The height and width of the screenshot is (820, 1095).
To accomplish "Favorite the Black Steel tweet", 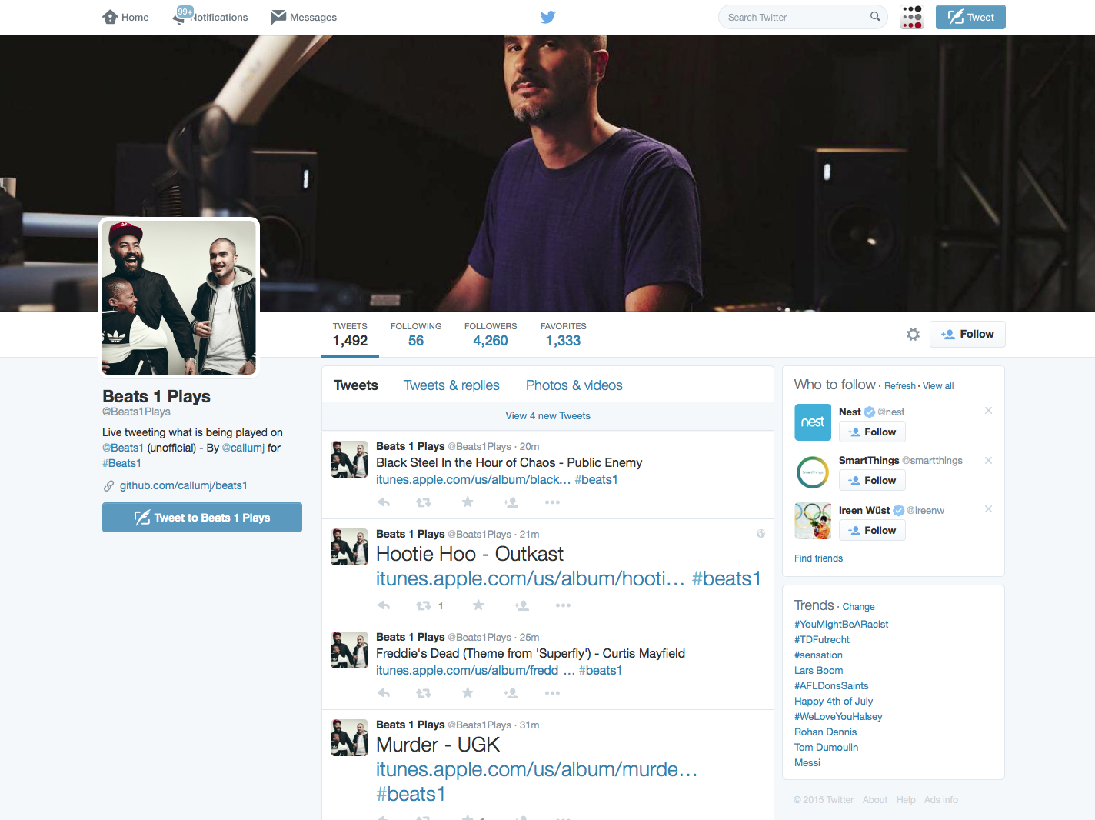I will click(468, 502).
